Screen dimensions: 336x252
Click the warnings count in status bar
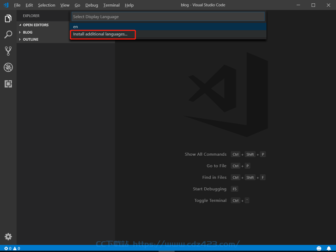17,248
